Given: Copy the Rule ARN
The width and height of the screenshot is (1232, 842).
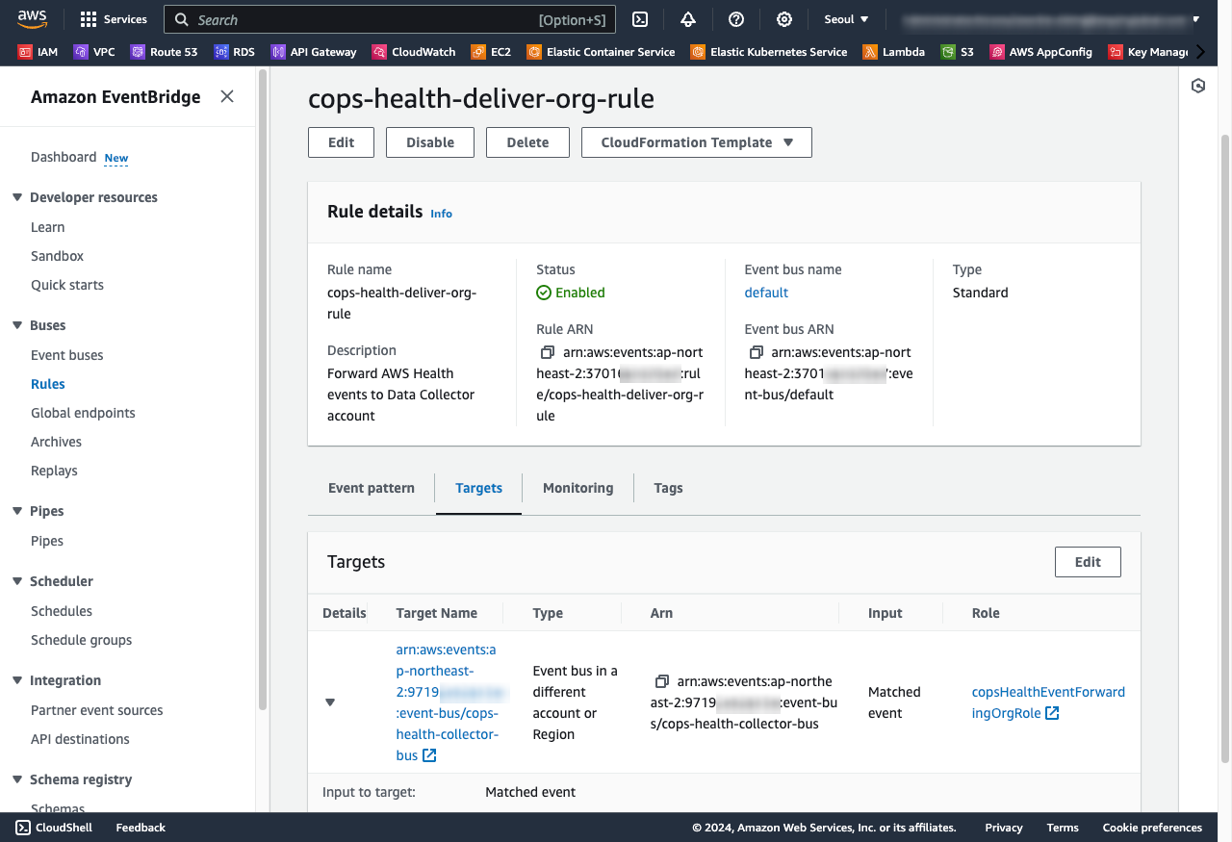Looking at the screenshot, I should (x=547, y=352).
